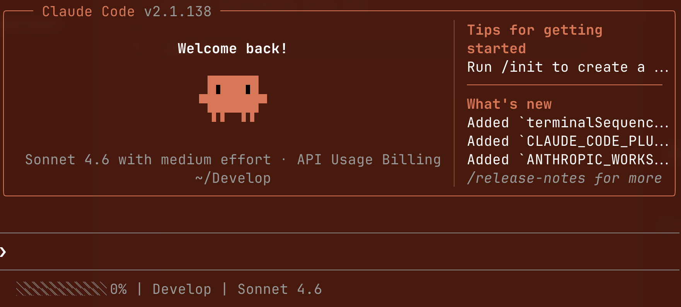Click the API Usage Billing label

tap(369, 160)
